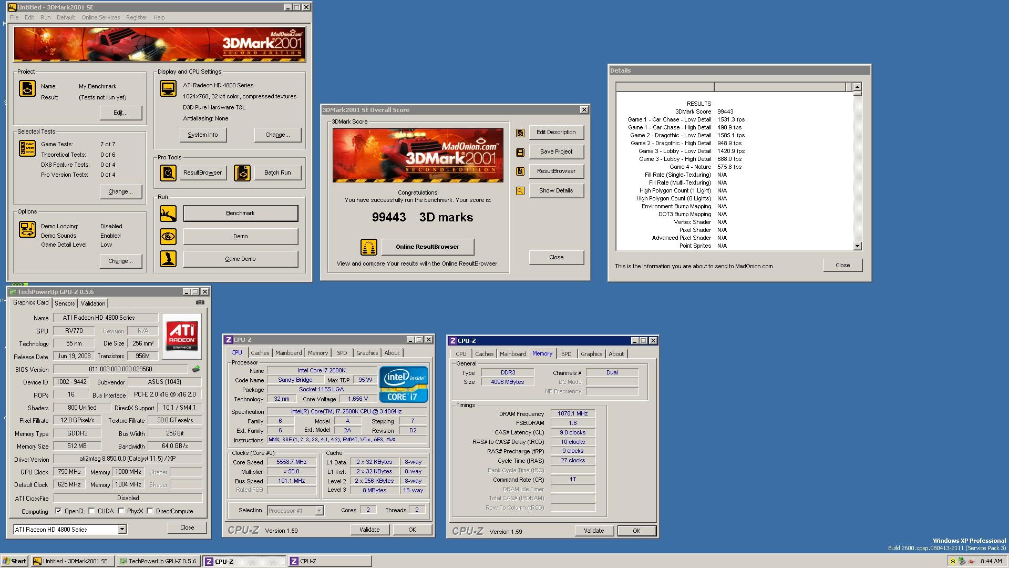Open the Online Services menu
The image size is (1009, 568).
(x=101, y=17)
